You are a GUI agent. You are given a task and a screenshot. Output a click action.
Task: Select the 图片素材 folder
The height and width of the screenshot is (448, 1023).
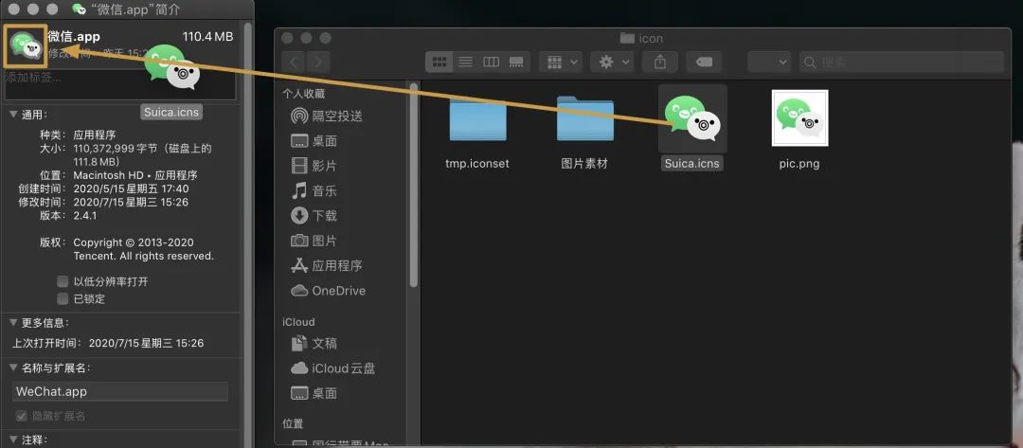coord(584,118)
